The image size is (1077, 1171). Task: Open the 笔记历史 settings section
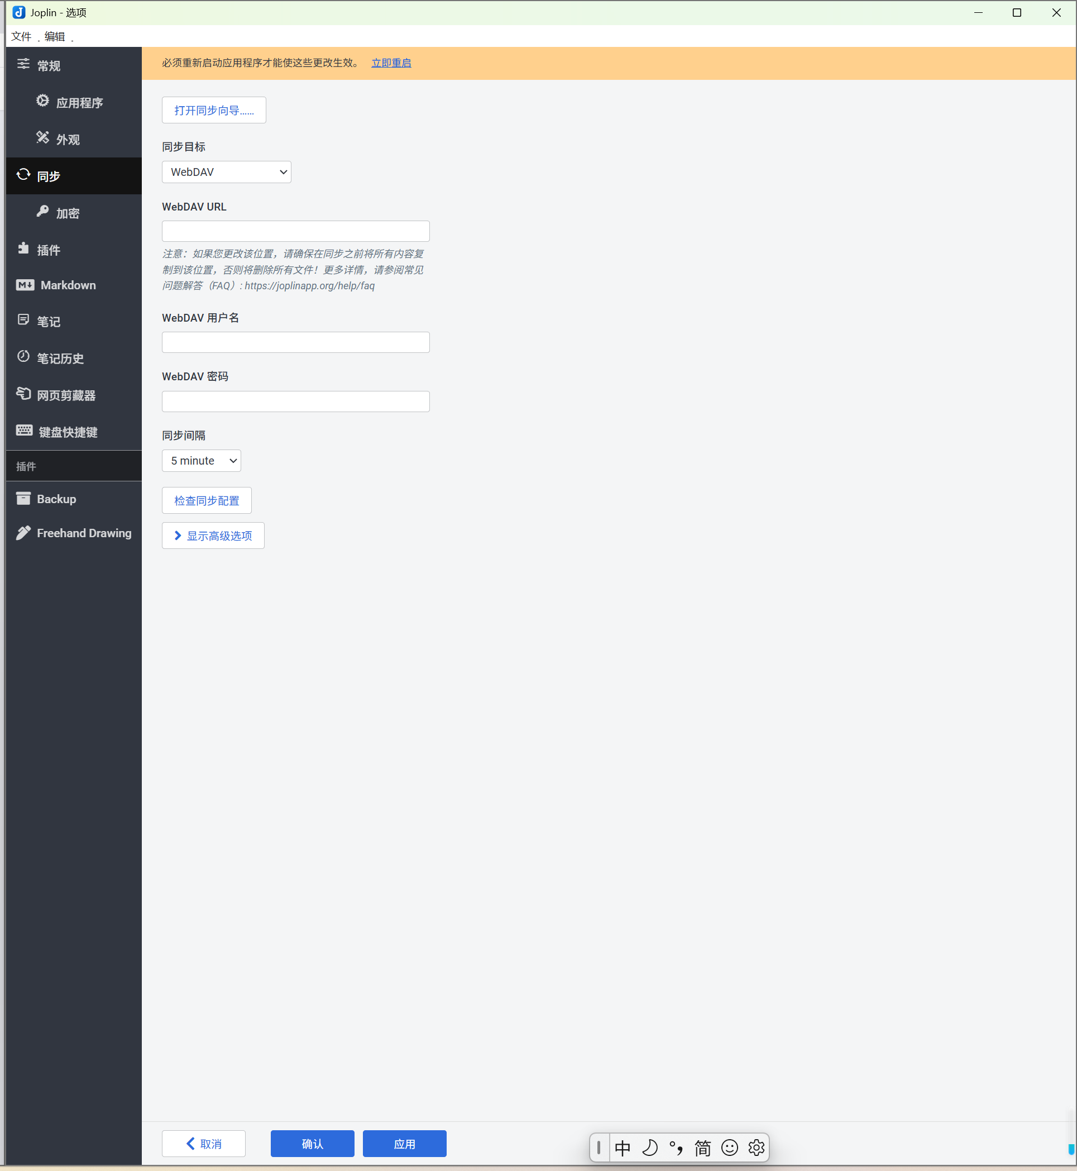click(x=74, y=358)
